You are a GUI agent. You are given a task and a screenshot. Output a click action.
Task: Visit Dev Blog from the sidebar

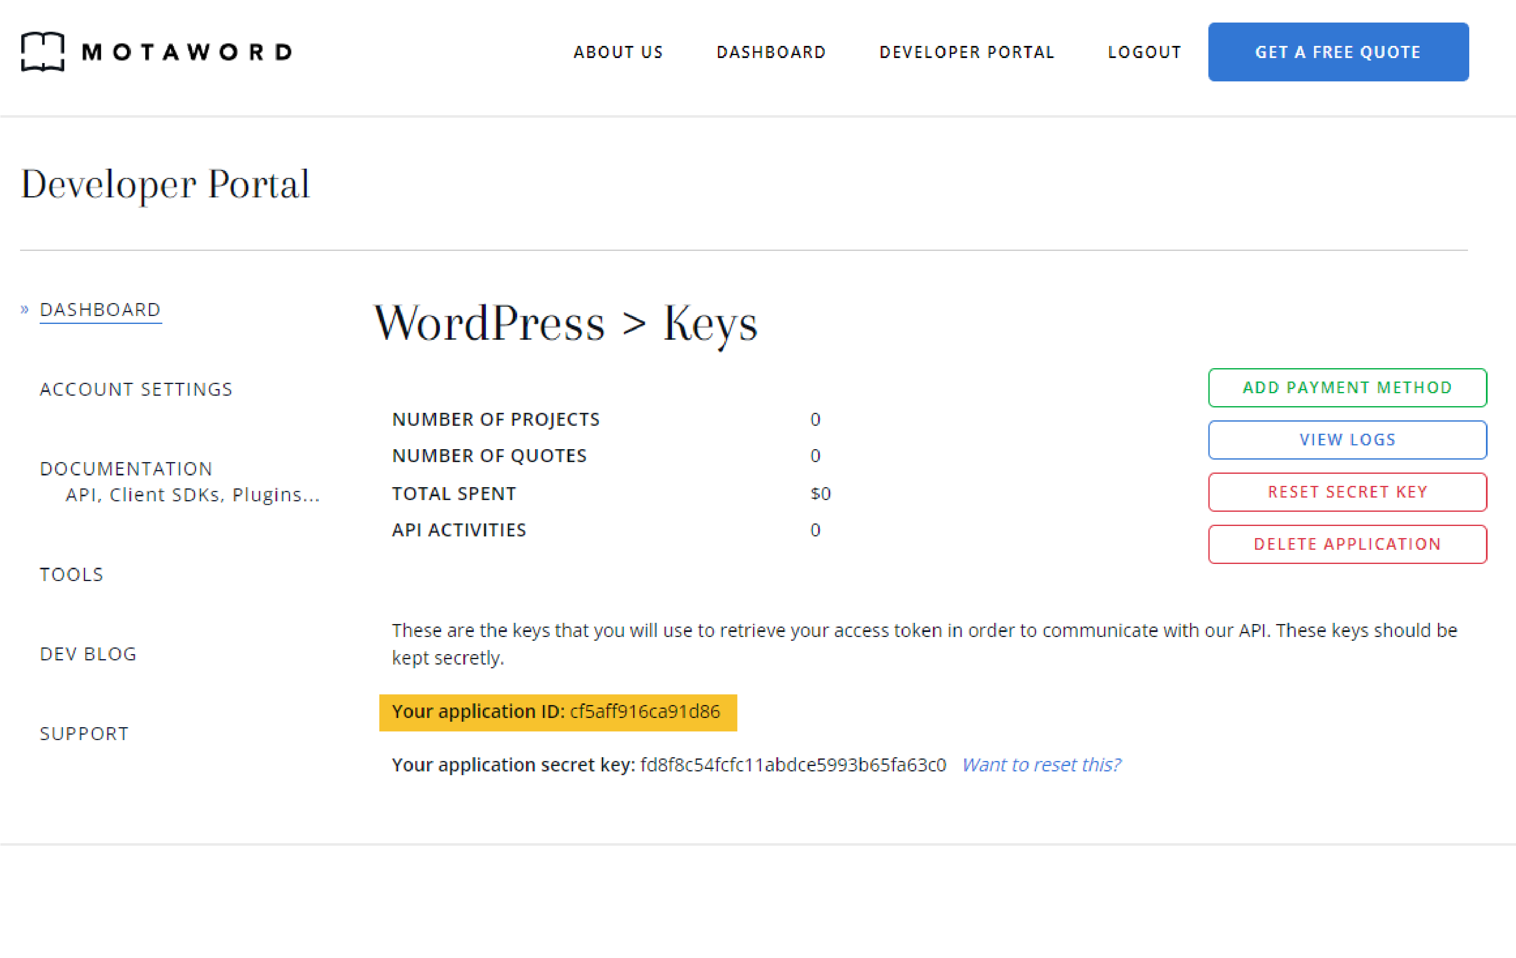point(88,655)
